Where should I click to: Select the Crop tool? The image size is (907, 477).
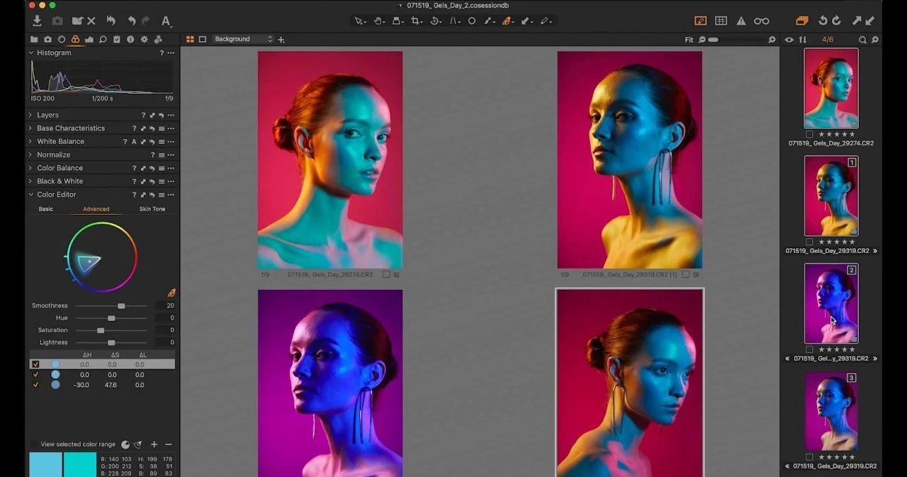(x=417, y=21)
